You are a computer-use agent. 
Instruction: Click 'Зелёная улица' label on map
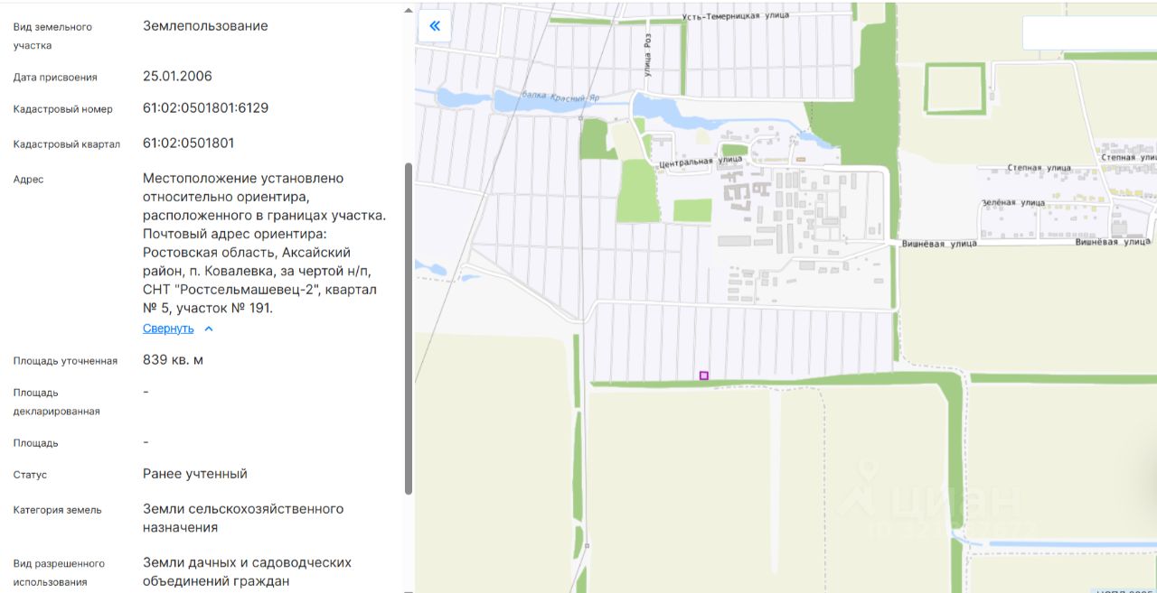(1013, 203)
